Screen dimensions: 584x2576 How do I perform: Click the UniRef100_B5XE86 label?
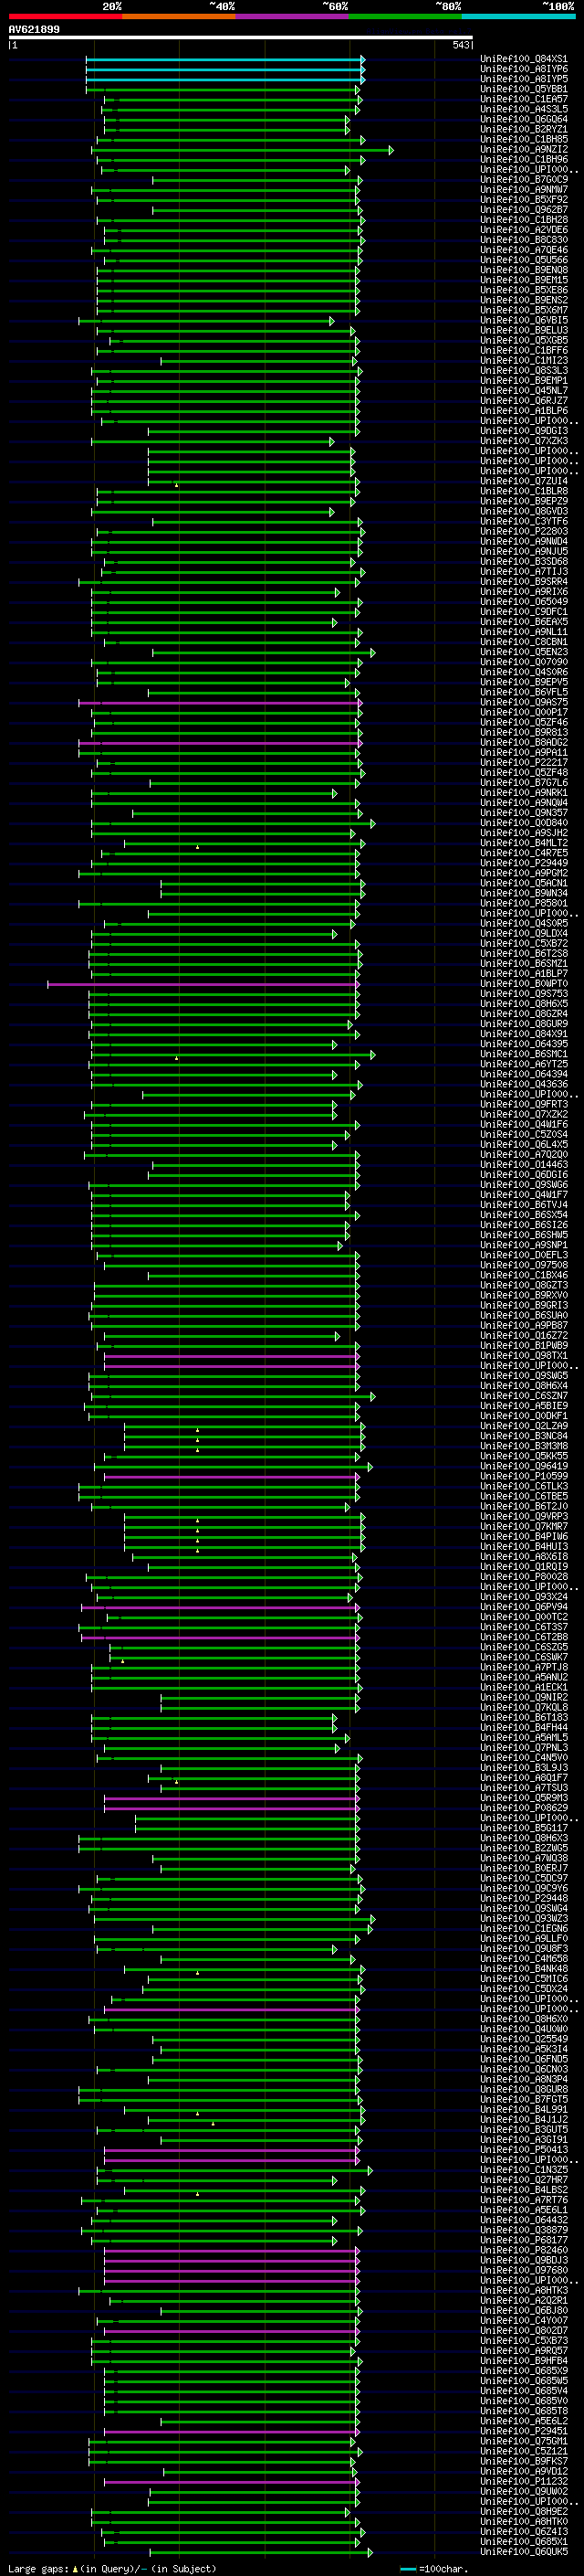tap(524, 290)
